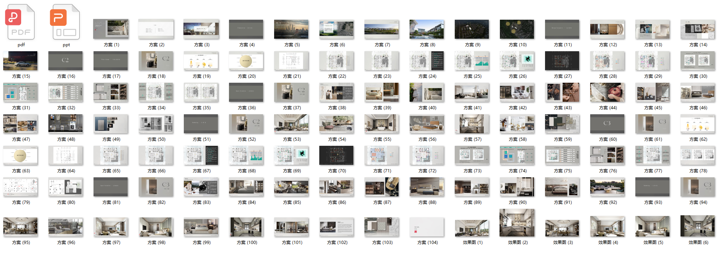
Task: Select the 方案 (16) C2 cover slide
Action: coord(66,61)
